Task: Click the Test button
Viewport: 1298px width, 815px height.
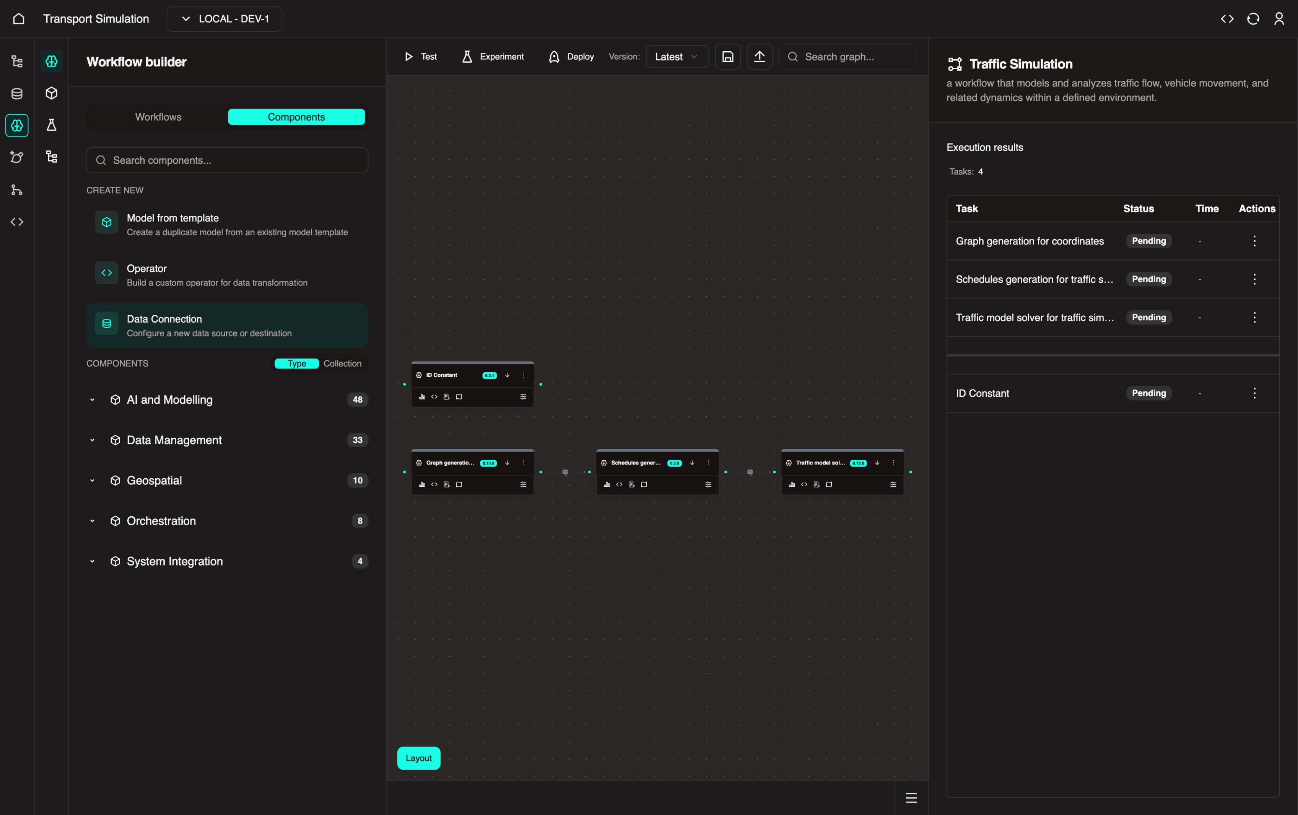Action: tap(421, 57)
